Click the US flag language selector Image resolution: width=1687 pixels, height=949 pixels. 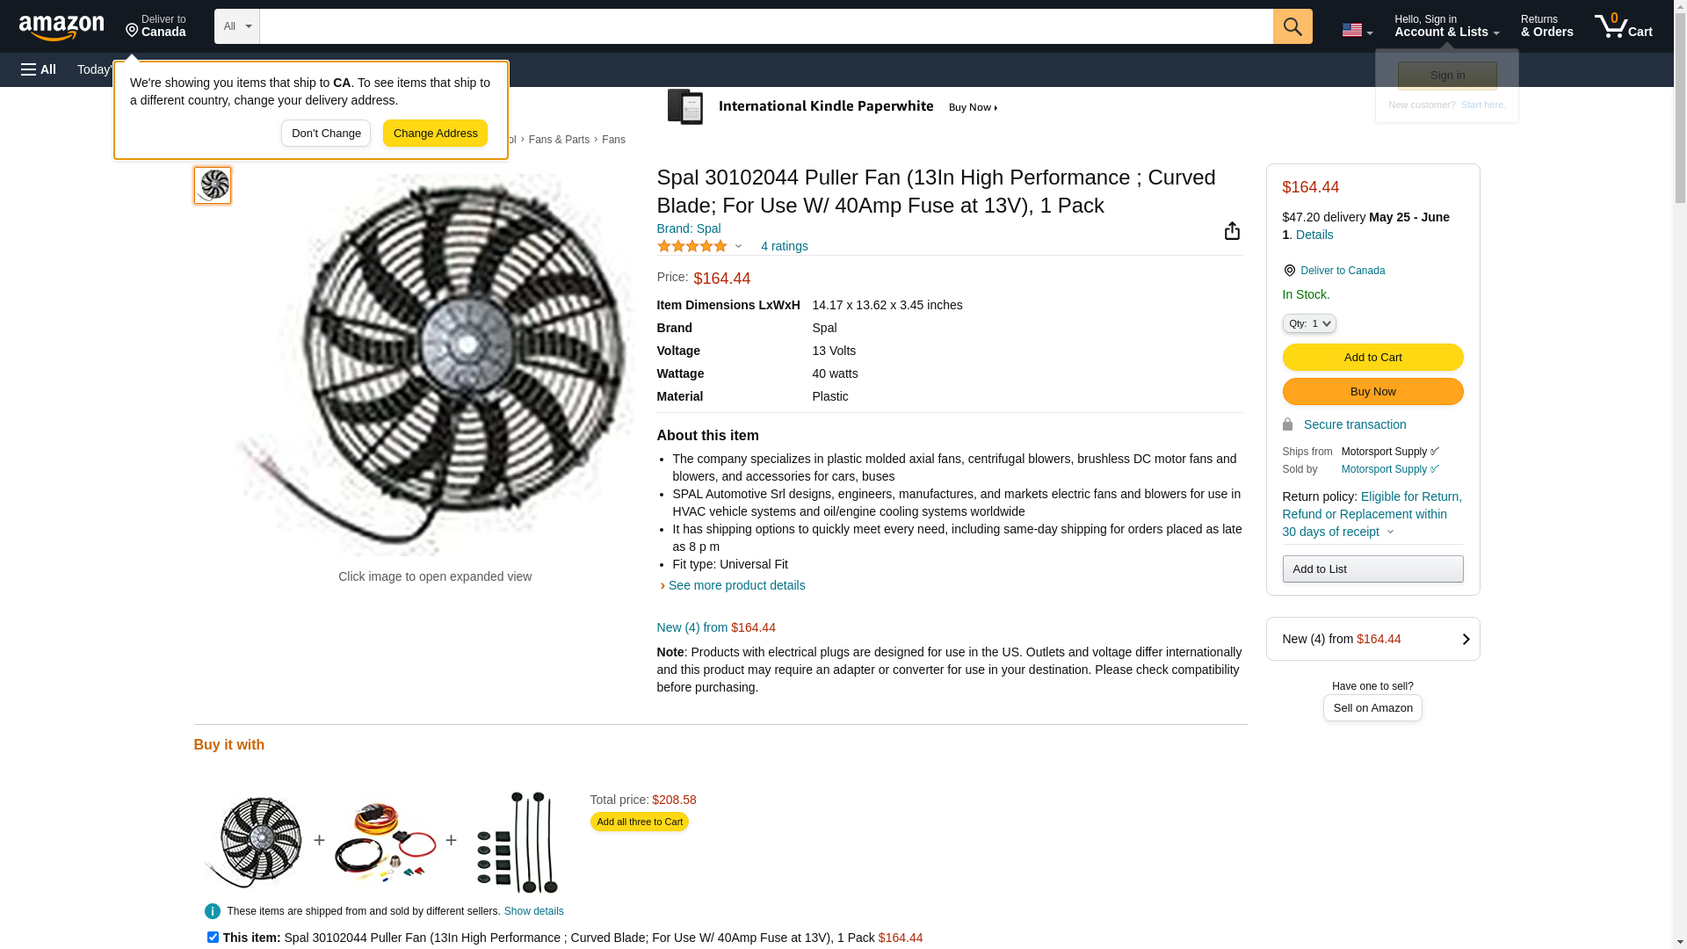[x=1356, y=30]
